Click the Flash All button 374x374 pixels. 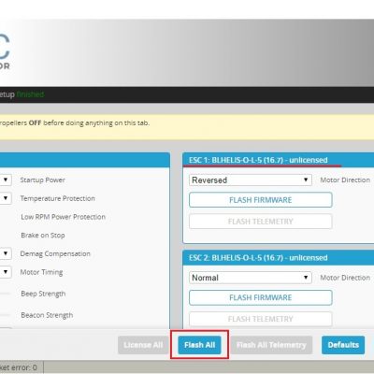pos(199,345)
